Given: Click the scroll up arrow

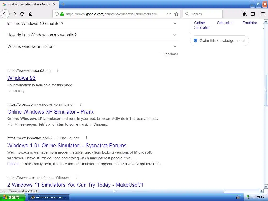Looking at the screenshot, I should click(266, 21).
